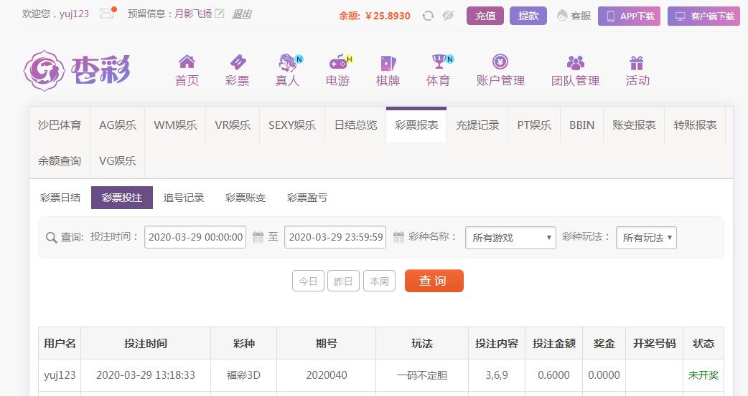Open 账户管理 yen coin icon
The height and width of the screenshot is (396, 748).
pos(500,62)
